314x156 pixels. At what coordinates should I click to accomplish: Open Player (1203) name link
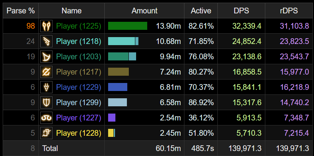(79, 57)
